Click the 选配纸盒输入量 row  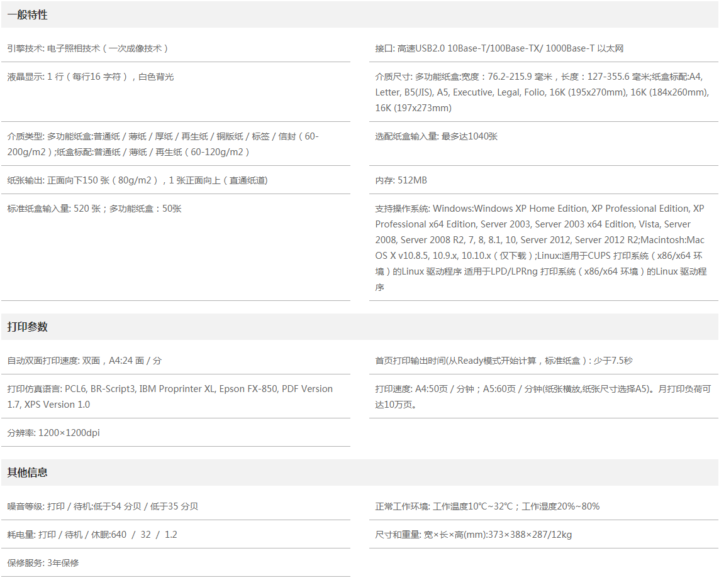click(x=436, y=136)
